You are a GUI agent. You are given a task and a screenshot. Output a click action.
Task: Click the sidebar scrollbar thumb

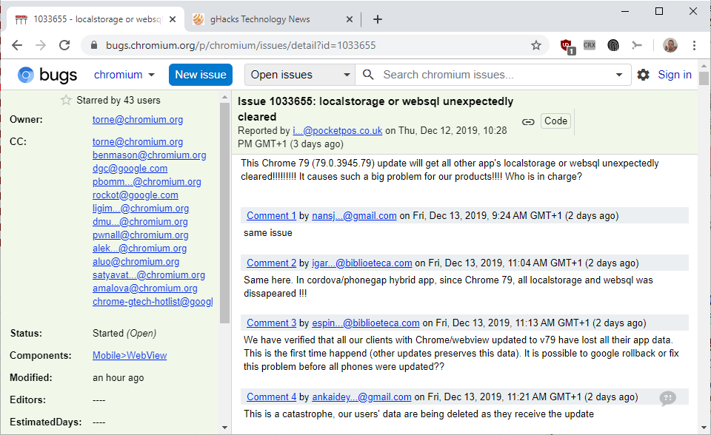(x=225, y=213)
